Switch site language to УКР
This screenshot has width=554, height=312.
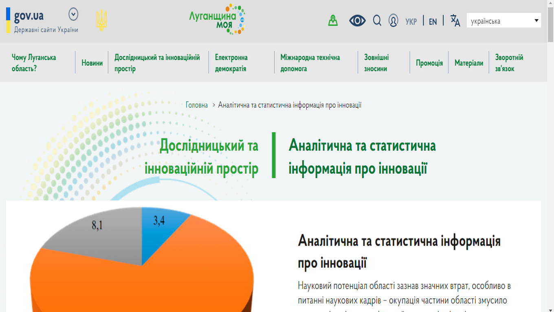(411, 22)
